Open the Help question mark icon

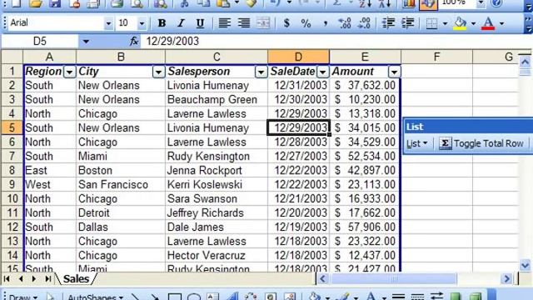[x=496, y=3]
